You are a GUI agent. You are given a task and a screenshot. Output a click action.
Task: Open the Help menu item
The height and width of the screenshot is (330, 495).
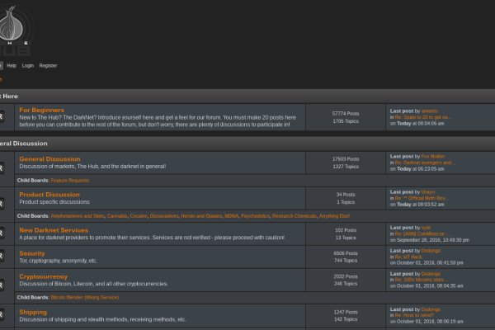coord(12,65)
